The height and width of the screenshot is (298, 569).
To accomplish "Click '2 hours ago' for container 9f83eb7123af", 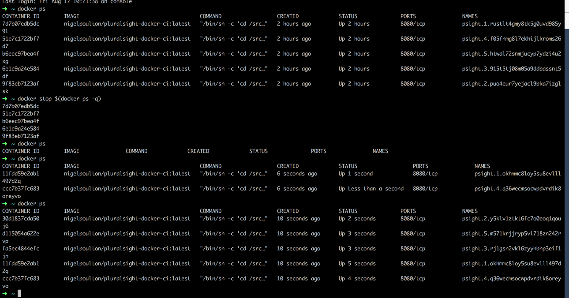I will coord(294,84).
